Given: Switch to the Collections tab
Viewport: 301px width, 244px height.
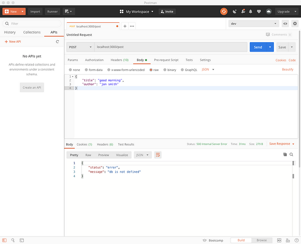Looking at the screenshot, I should point(32,32).
